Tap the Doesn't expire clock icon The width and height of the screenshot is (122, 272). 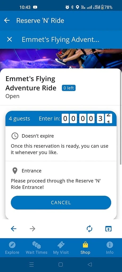(x=15, y=136)
